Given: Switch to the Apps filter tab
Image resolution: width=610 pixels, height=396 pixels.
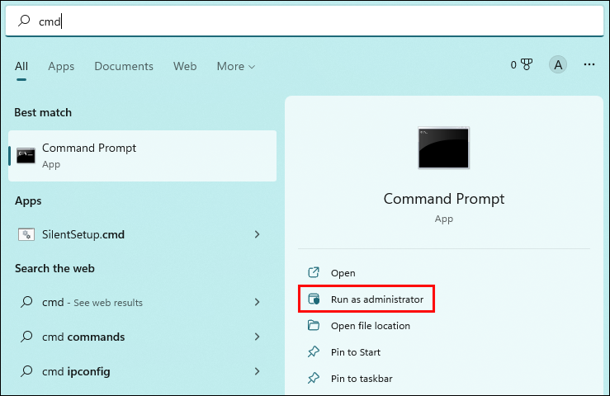Looking at the screenshot, I should [61, 66].
